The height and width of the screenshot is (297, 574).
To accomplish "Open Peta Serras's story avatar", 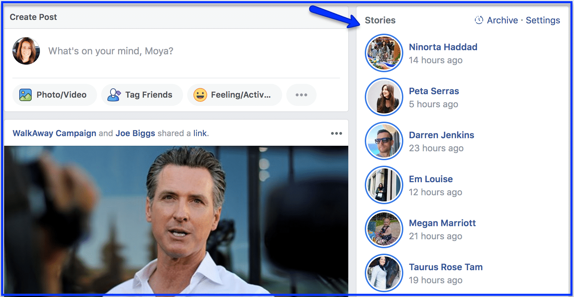I will pyautogui.click(x=384, y=97).
